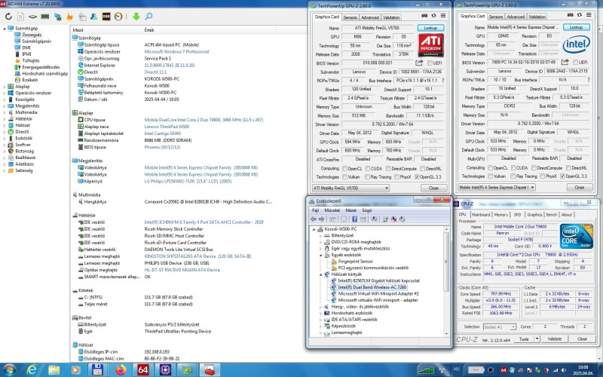603x377 pixels.
Task: Click the BIOS export share icon in Intel GPU-Z
Action: pyautogui.click(x=565, y=62)
